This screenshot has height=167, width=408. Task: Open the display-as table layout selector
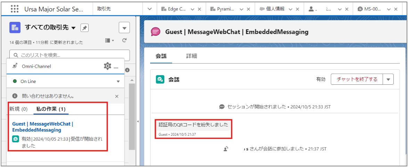[109, 41]
